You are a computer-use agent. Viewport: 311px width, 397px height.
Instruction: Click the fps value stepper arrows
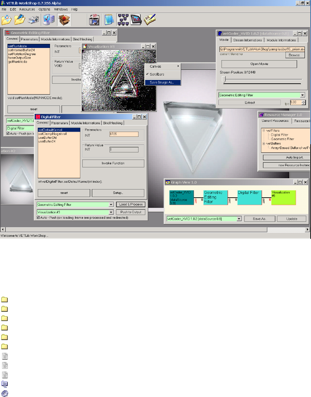(304, 102)
